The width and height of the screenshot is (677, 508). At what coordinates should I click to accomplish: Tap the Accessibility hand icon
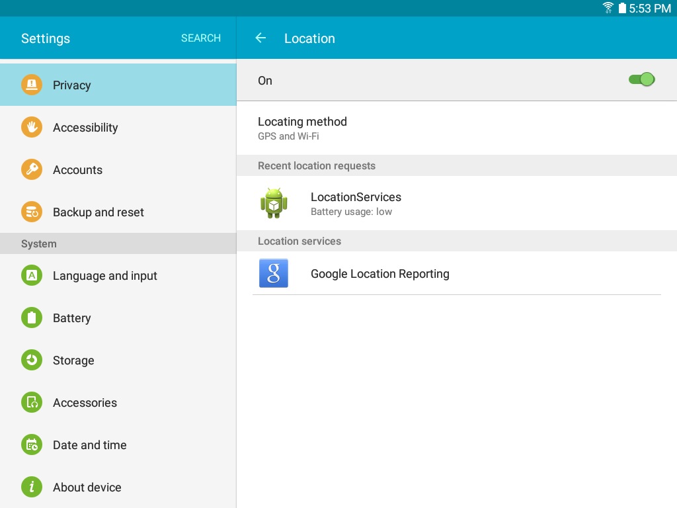[32, 127]
